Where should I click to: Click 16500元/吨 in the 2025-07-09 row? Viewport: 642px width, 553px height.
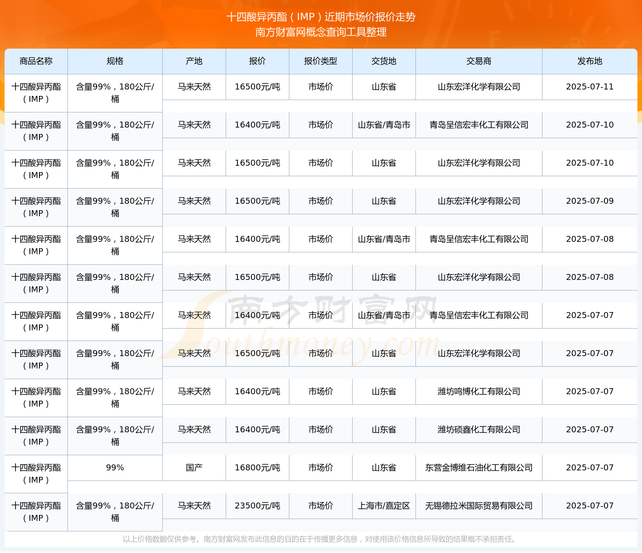coord(258,201)
